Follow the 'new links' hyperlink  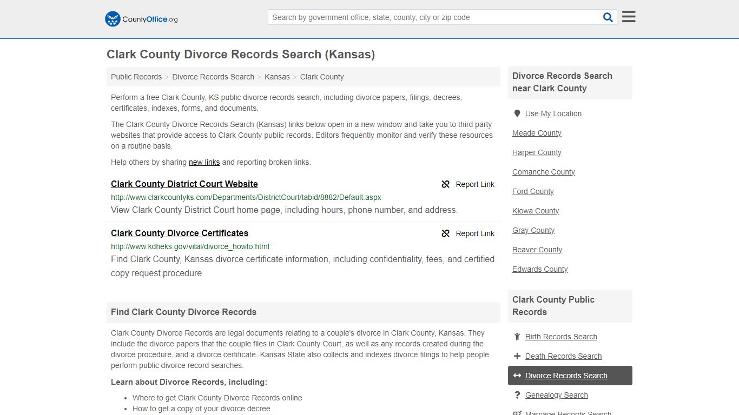click(x=204, y=162)
